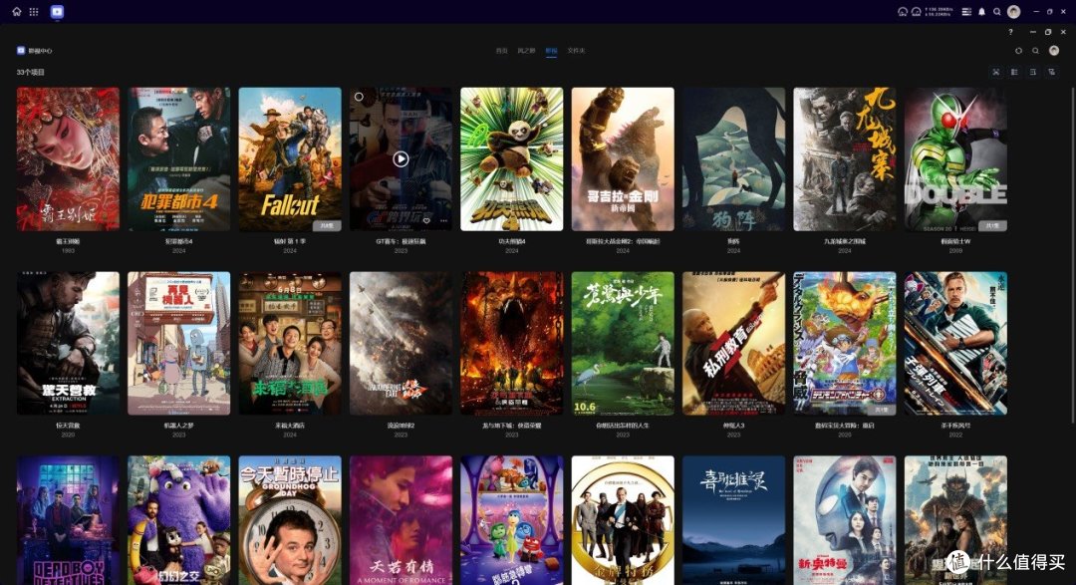
Task: Open the video center profile avatar
Action: (x=1054, y=51)
